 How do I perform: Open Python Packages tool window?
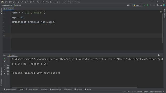[x=32, y=89]
